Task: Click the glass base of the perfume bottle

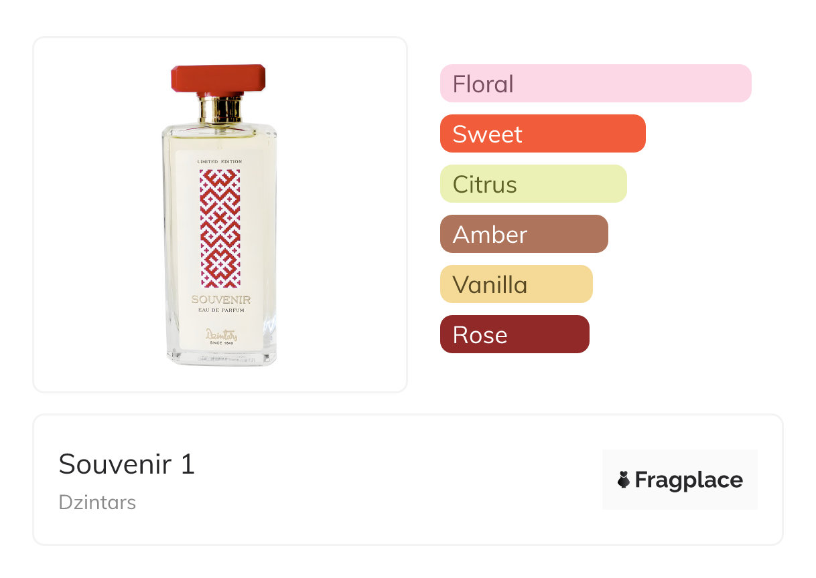Action: [221, 358]
